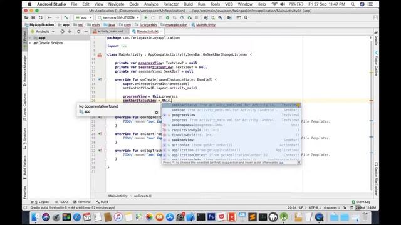The height and width of the screenshot is (225, 401).
Task: Toggle the Device File Explorer side panel
Action: tap(376, 179)
